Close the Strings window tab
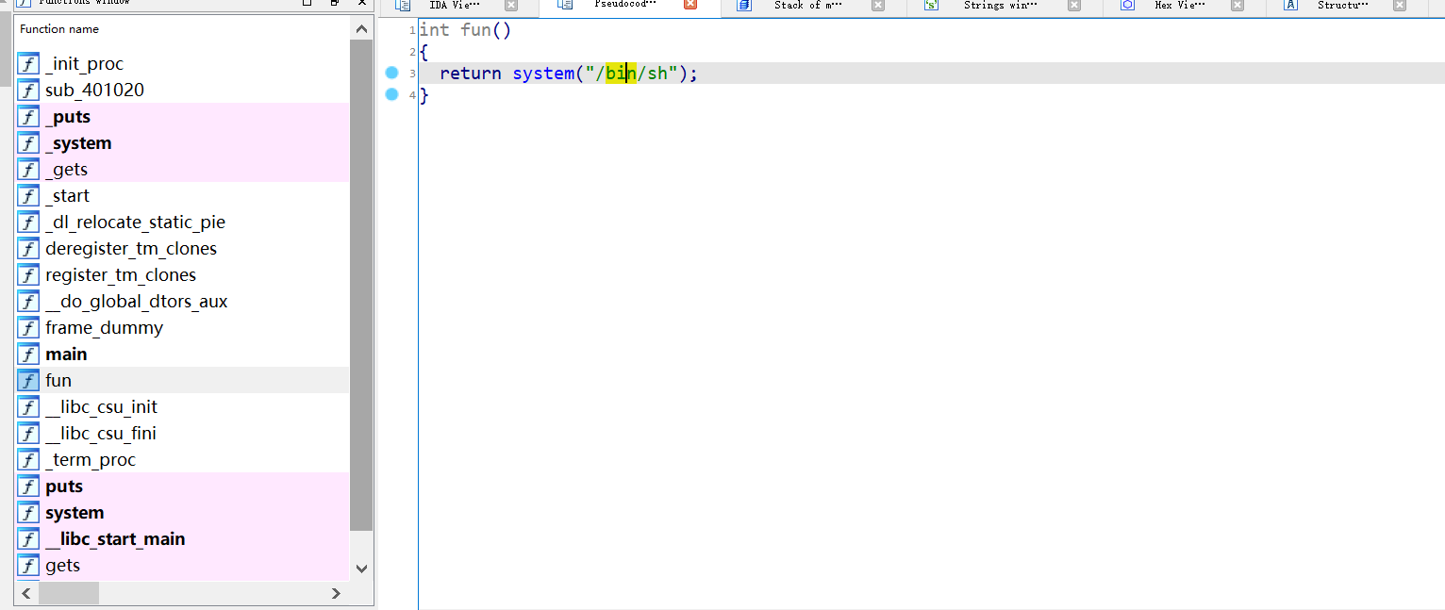The width and height of the screenshot is (1445, 610). [1074, 6]
